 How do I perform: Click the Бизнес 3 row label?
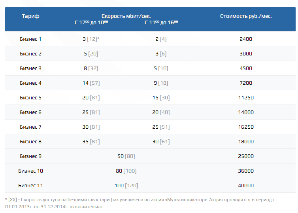point(30,68)
